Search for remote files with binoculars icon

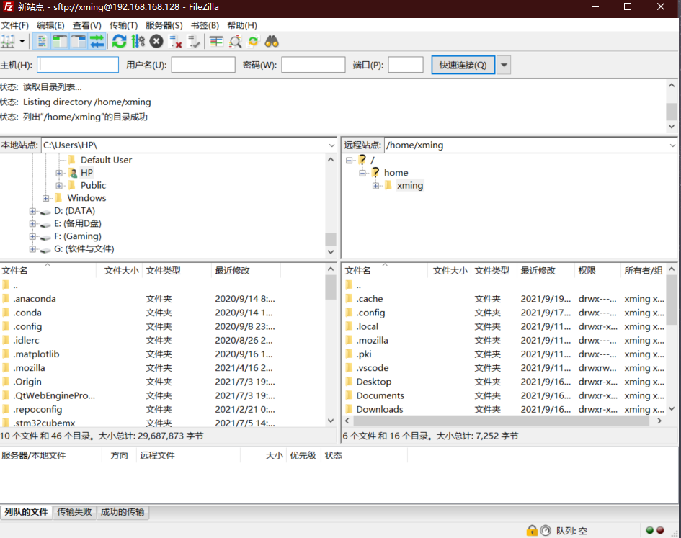point(271,41)
